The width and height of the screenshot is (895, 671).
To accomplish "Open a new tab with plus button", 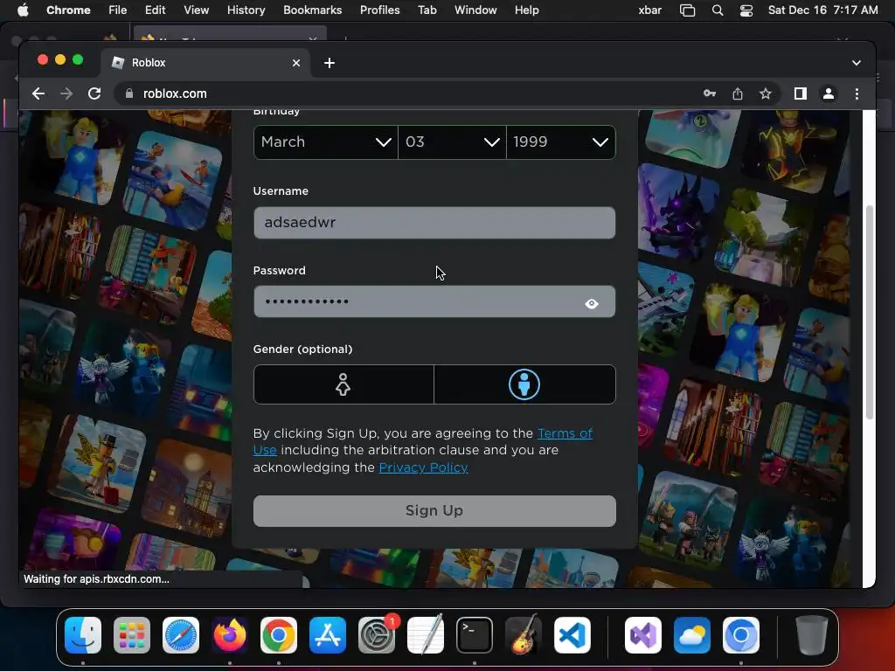I will pyautogui.click(x=330, y=63).
